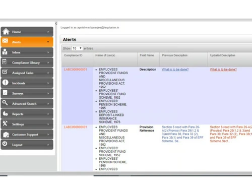This screenshot has width=252, height=189.
Task: Click the Logout menu label
Action: (17, 145)
